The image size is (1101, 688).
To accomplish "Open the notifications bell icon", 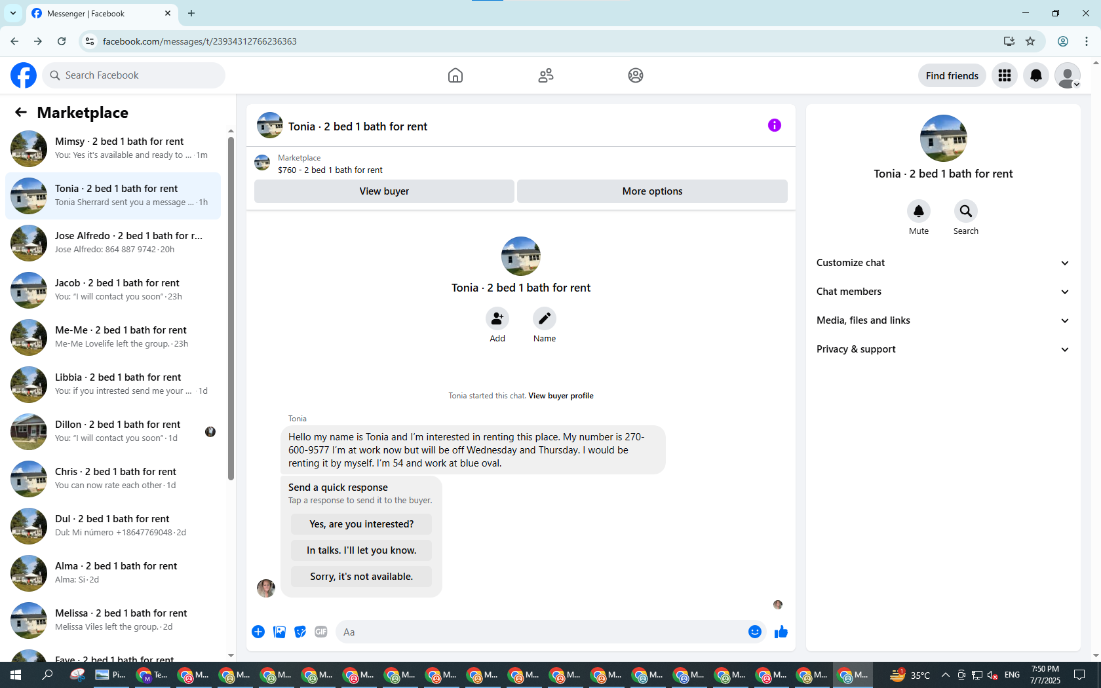I will tap(1036, 75).
